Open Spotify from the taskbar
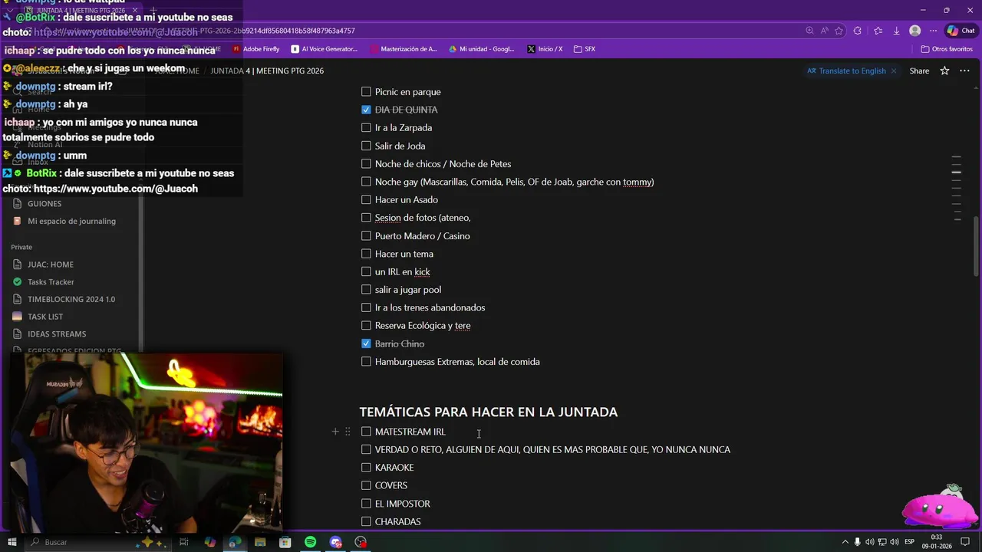The image size is (982, 552). click(x=310, y=542)
